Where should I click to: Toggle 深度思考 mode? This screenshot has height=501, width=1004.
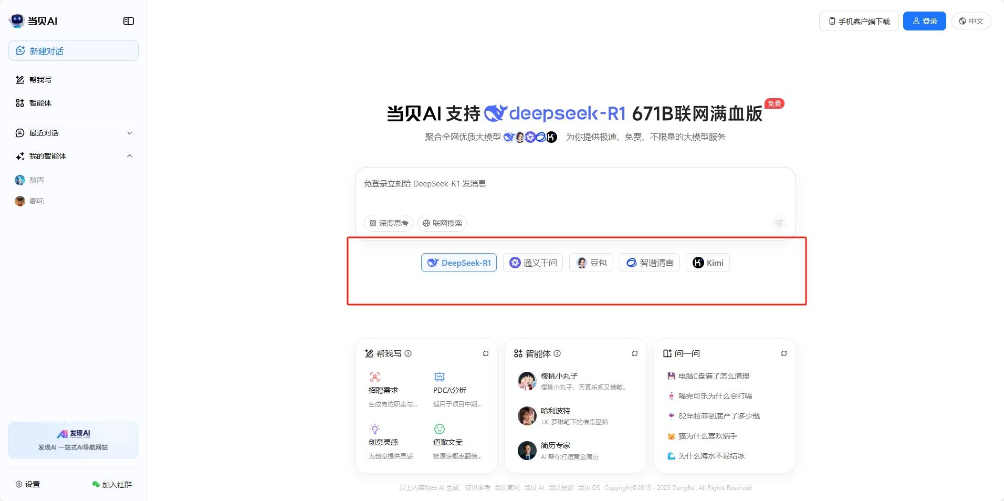(389, 223)
